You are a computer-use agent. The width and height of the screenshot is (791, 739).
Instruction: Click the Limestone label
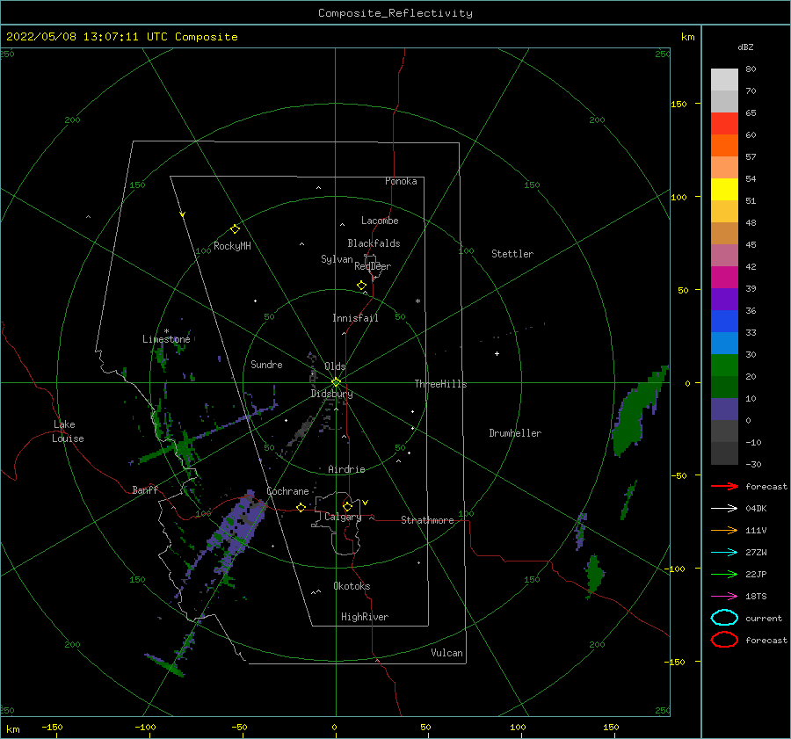pos(166,339)
